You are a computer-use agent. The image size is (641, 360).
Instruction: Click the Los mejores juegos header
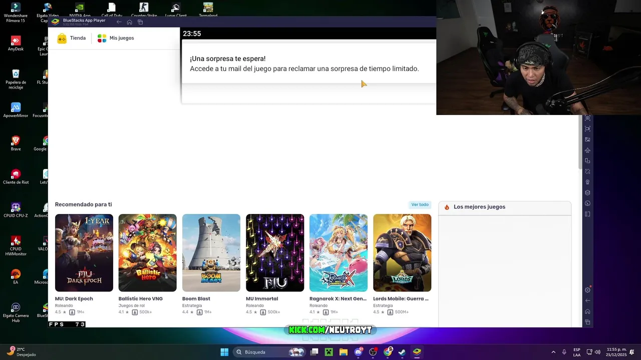point(479,207)
